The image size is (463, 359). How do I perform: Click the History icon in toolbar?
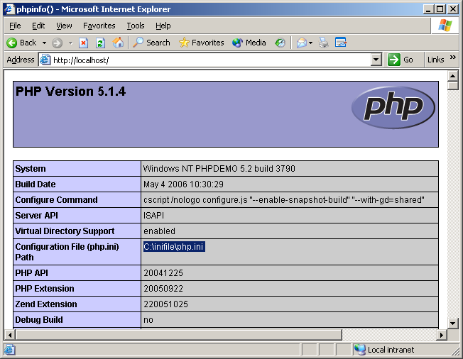(280, 43)
